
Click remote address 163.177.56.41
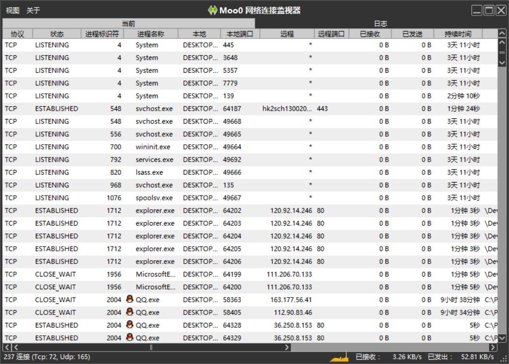coord(291,299)
